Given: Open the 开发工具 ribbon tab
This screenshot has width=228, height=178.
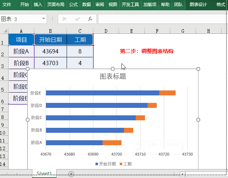Looking at the screenshot, I should [130, 5].
